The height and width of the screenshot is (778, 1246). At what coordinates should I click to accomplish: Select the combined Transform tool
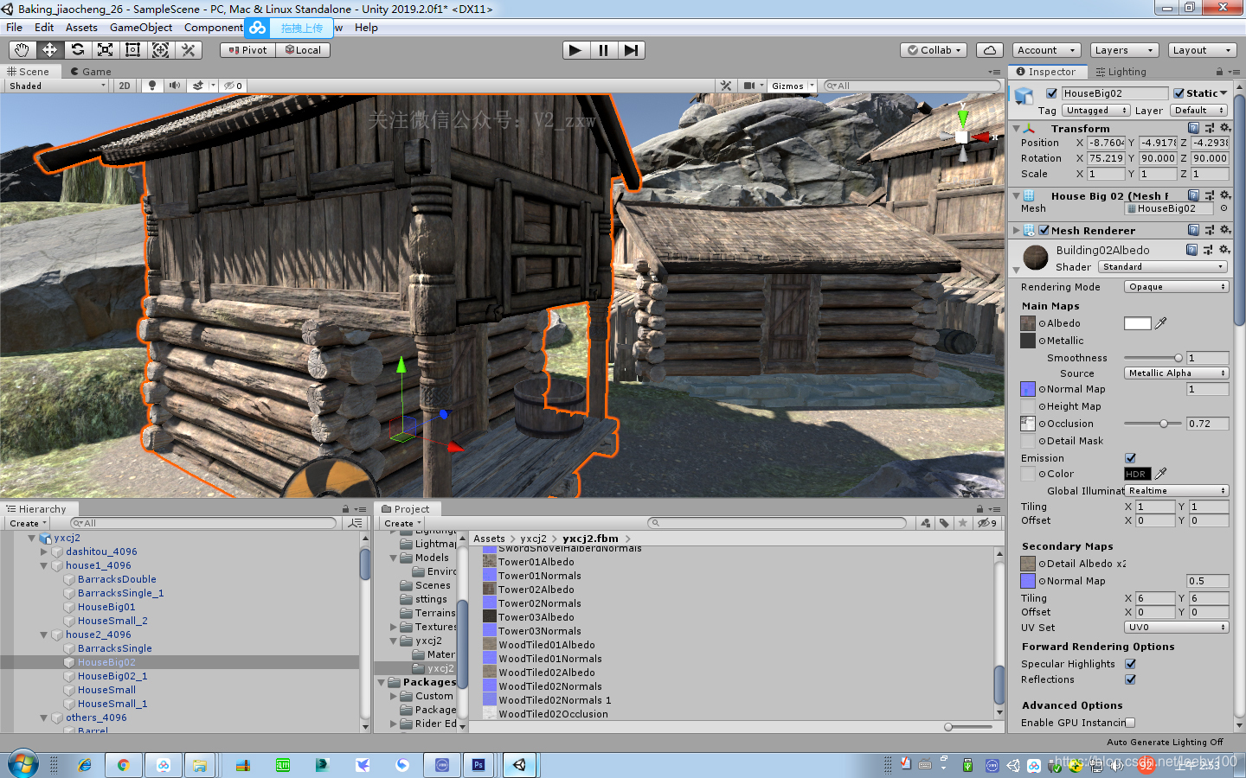(x=160, y=50)
